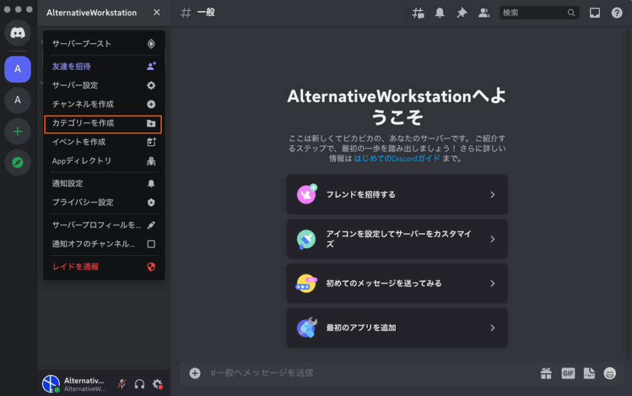632x396 pixels.
Task: Open the emoji picker in message bar
Action: (610, 373)
